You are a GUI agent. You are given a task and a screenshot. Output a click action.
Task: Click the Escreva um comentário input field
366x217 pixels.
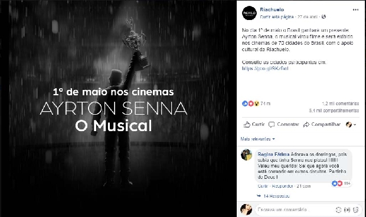point(295,210)
